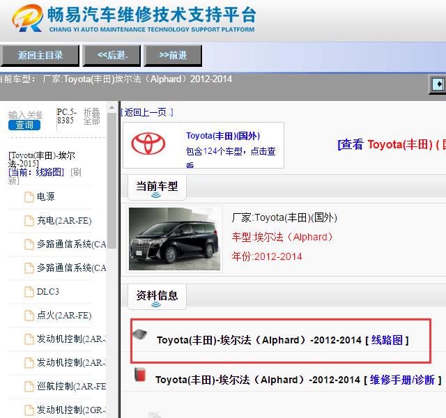This screenshot has height=418, width=446.
Task: Click folder icon of second 发动机控制(2AR row
Action: pos(29,363)
